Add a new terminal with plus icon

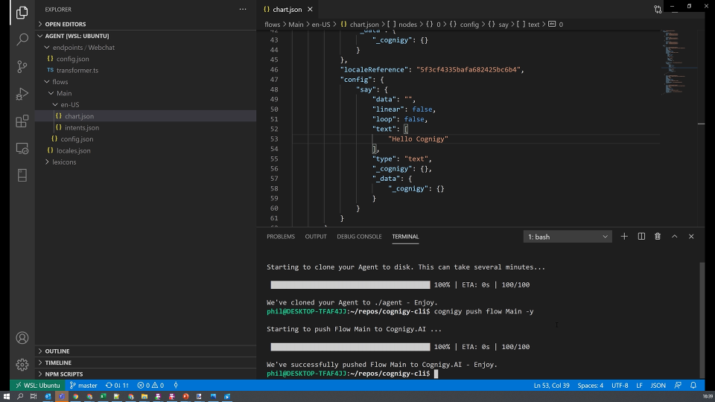624,237
